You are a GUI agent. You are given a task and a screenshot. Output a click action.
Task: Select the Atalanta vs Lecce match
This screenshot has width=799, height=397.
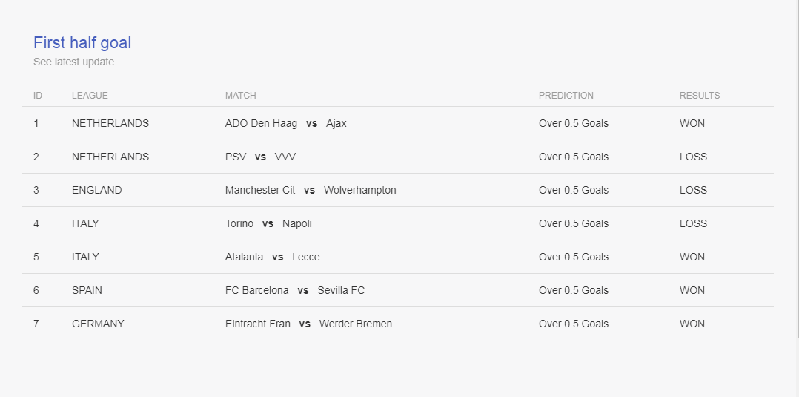(x=273, y=257)
